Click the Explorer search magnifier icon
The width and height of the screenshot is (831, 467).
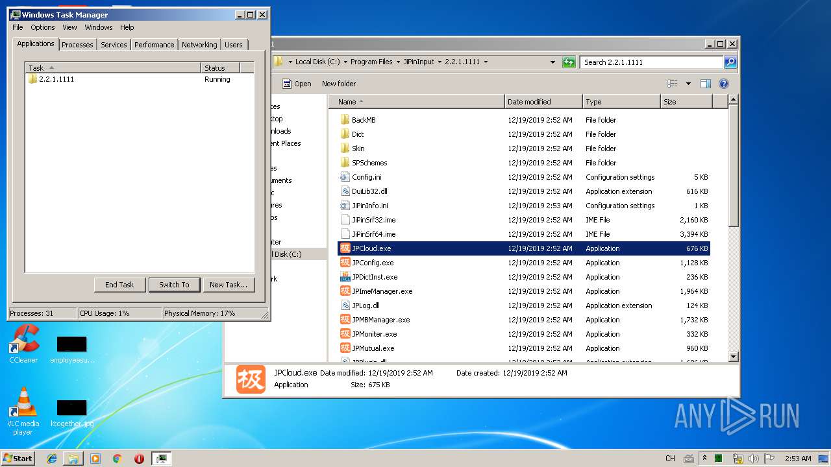tap(730, 62)
